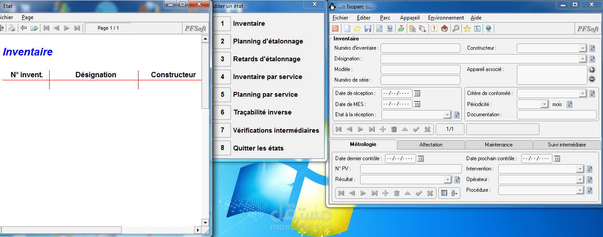The height and width of the screenshot is (237, 603).
Task: Expand the Intervention dropdown
Action: pyautogui.click(x=579, y=169)
